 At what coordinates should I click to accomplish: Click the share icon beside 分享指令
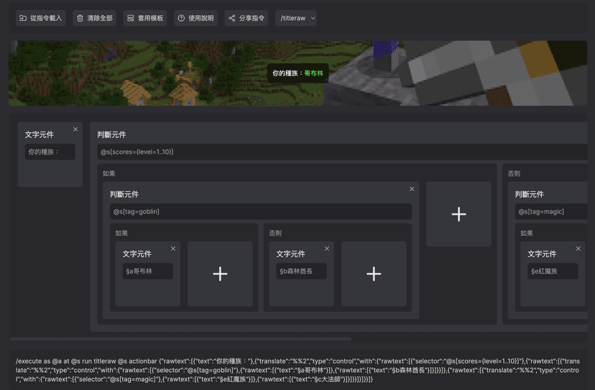tap(232, 18)
